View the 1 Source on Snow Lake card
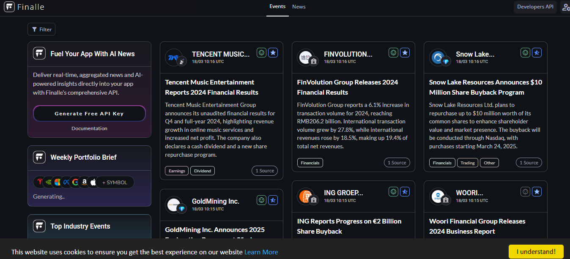This screenshot has width=570, height=259. tap(529, 163)
